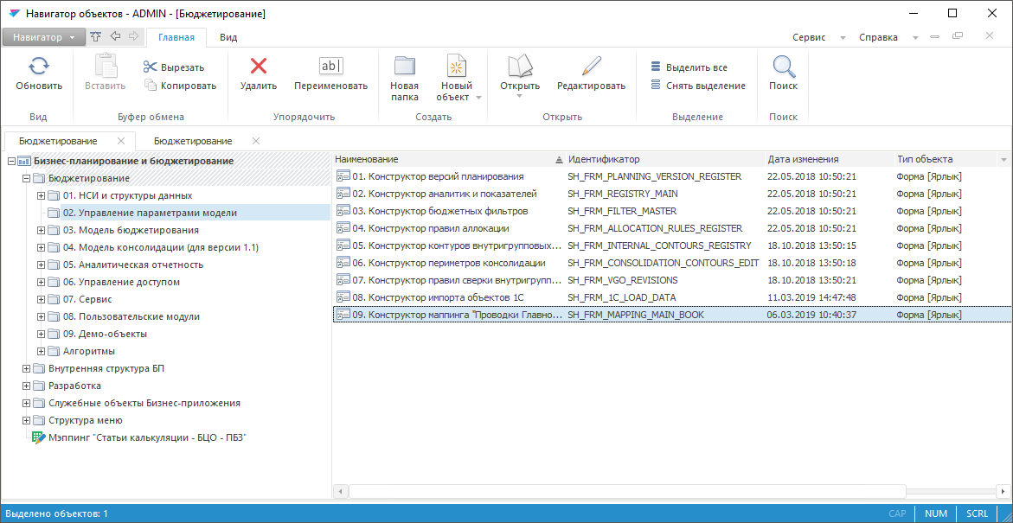Close the first Бюджетирование tab

coord(121,141)
